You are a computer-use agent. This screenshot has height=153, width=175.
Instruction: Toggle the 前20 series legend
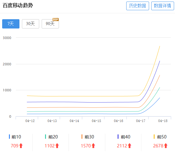click(51, 137)
